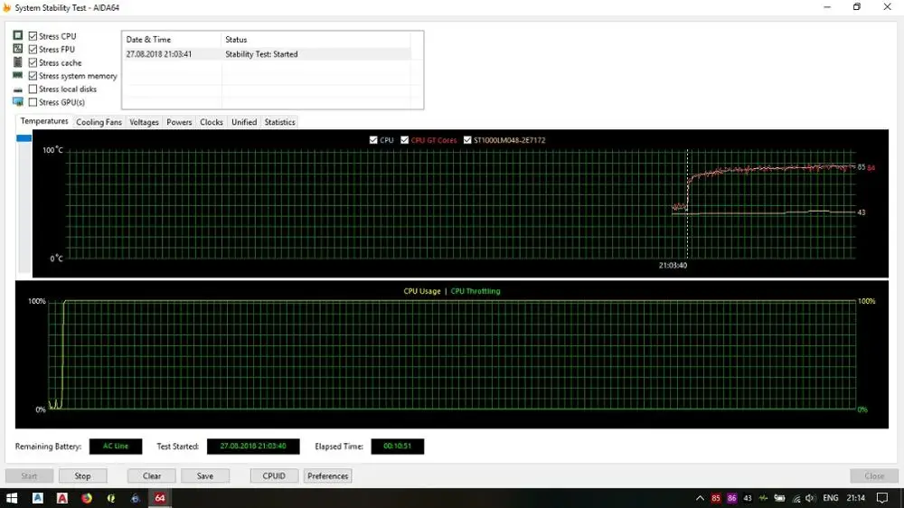Toggle the ST1000LM048-2E7172 graph checkbox
The height and width of the screenshot is (508, 904).
coord(467,140)
